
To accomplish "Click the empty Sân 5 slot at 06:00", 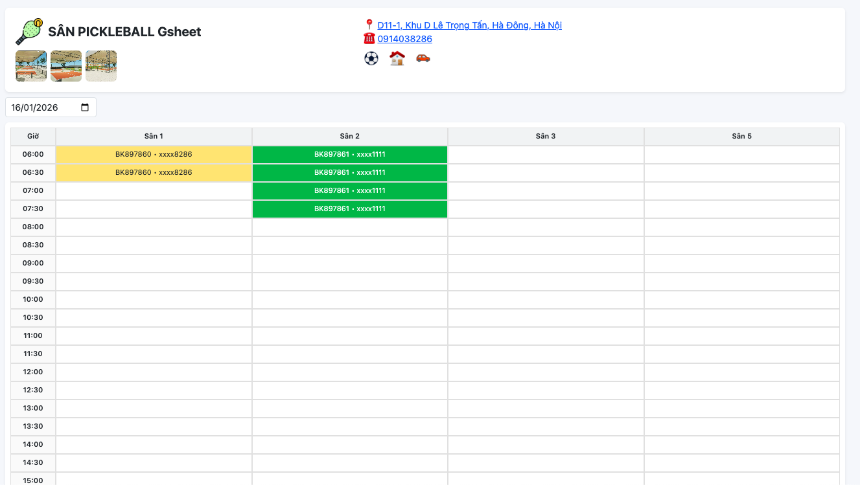I will click(x=741, y=154).
